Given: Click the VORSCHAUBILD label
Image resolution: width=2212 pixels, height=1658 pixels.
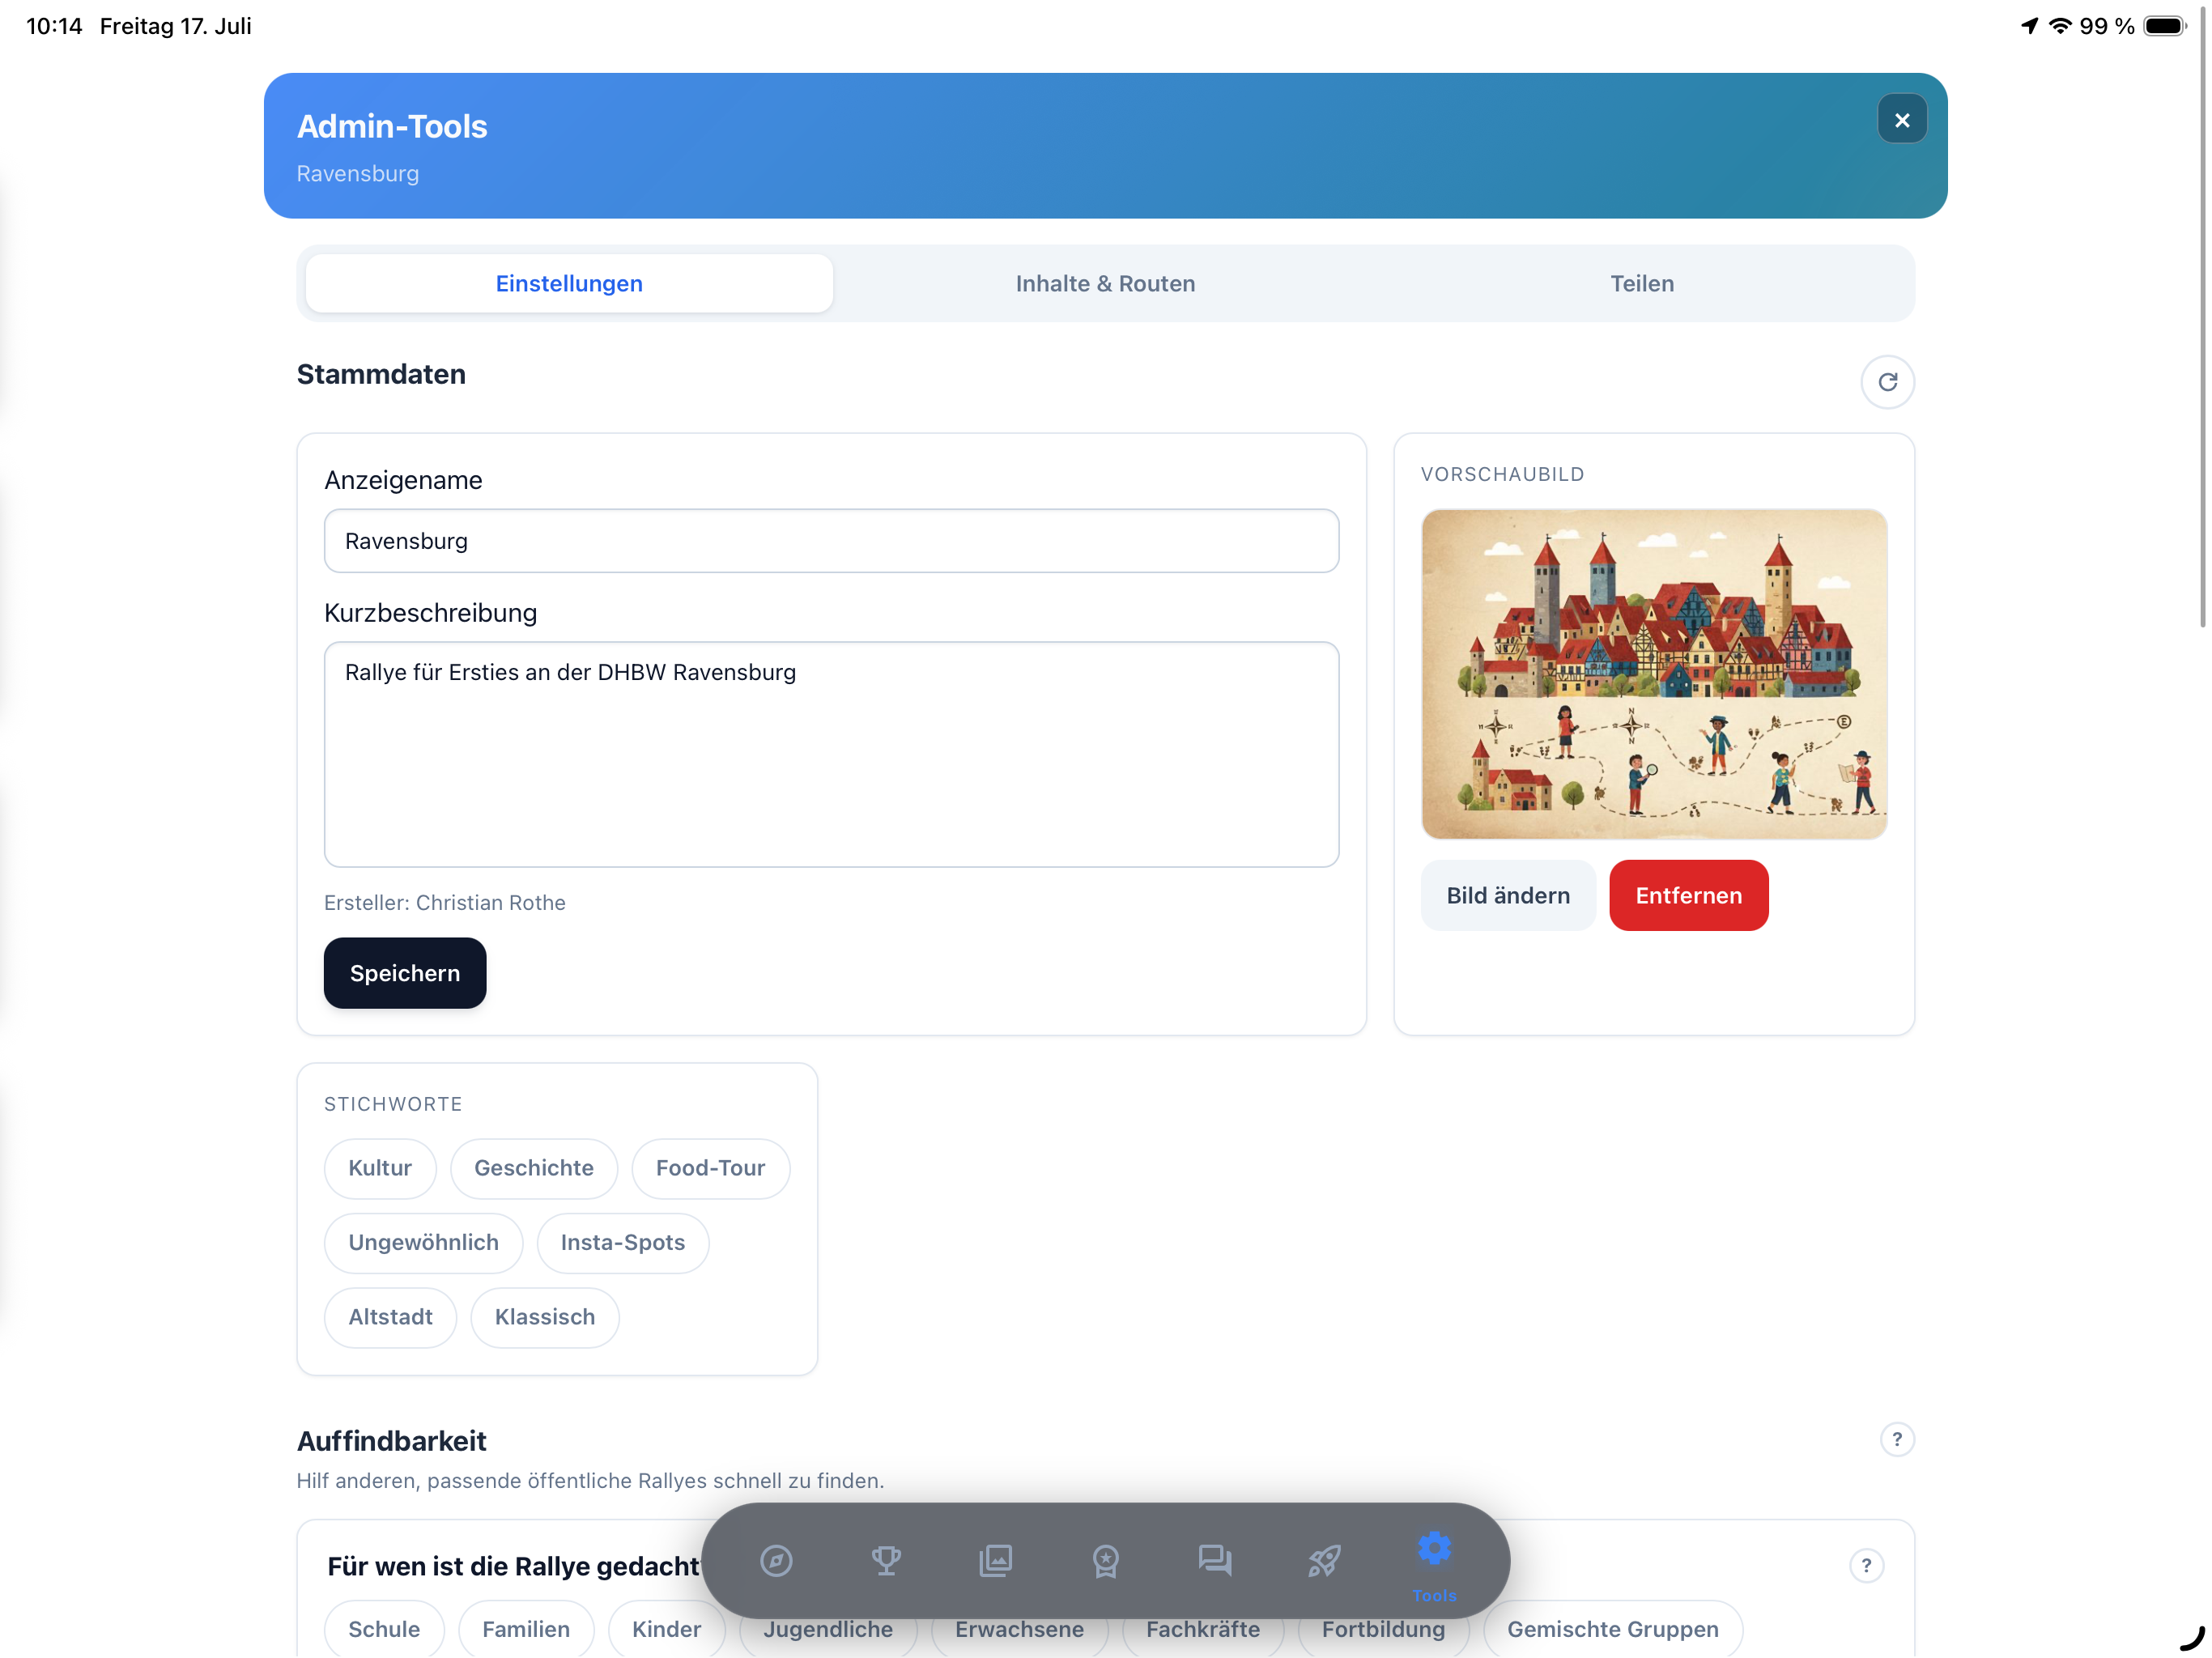Looking at the screenshot, I should point(1502,474).
